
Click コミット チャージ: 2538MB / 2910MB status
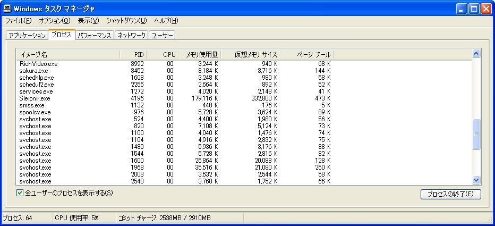pos(165,218)
